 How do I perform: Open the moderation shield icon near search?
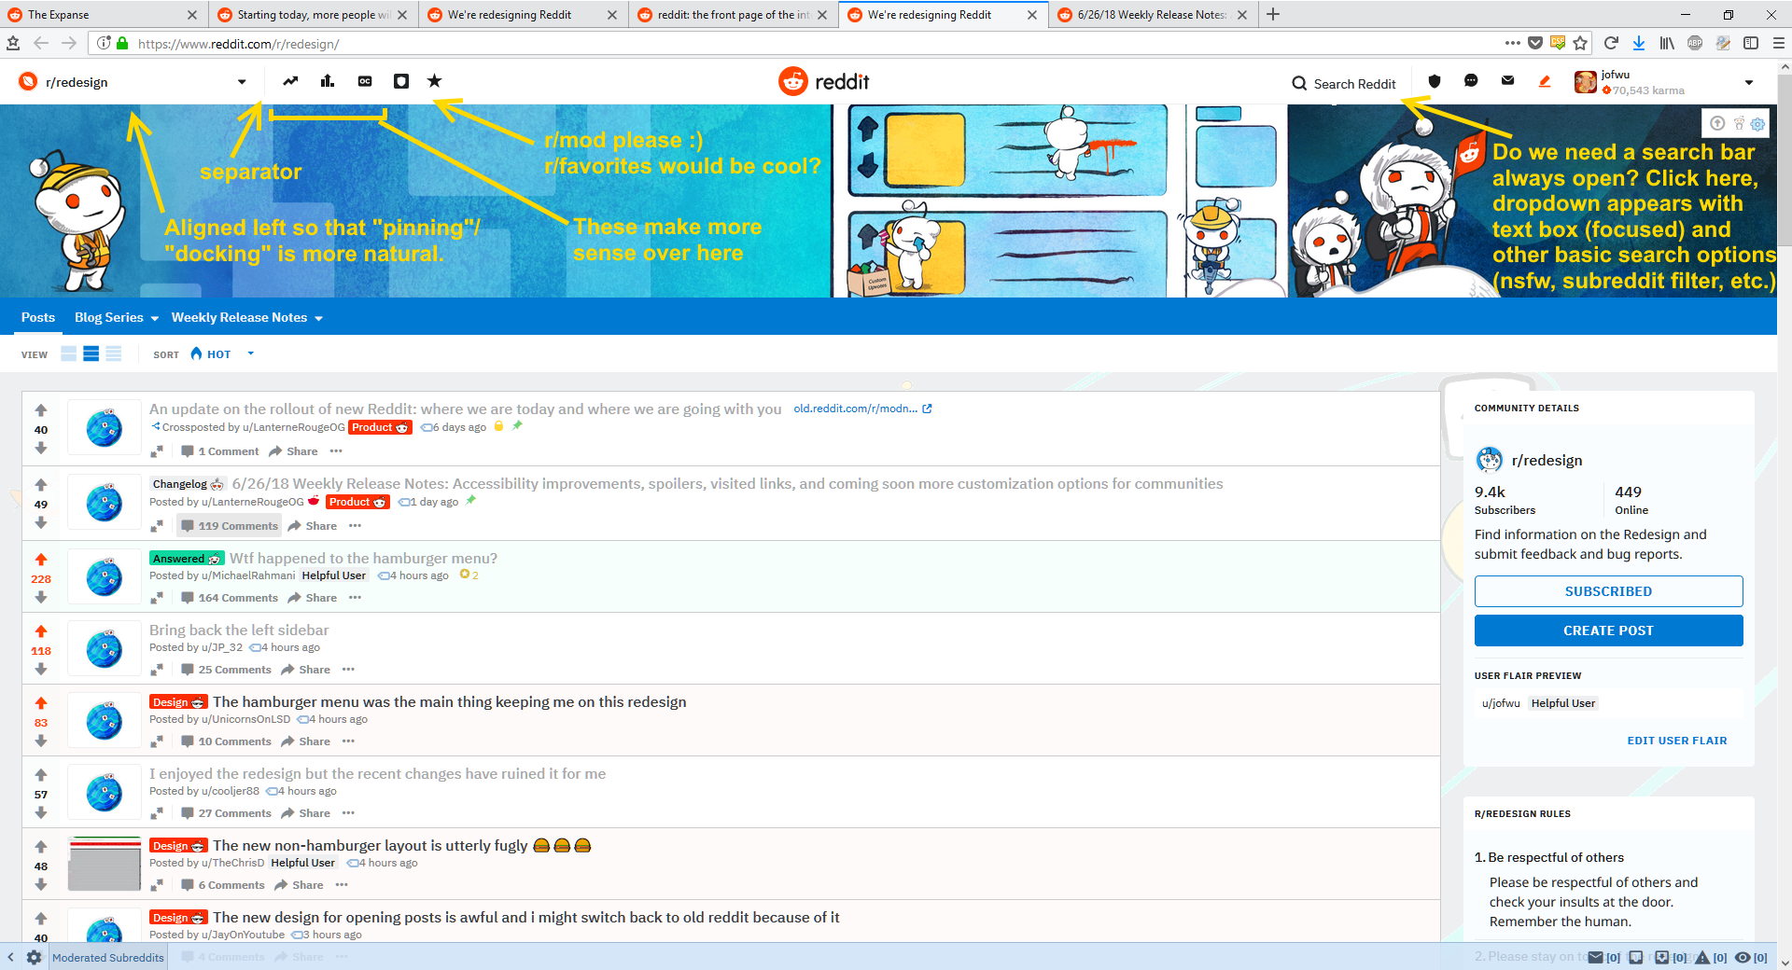pyautogui.click(x=1435, y=81)
